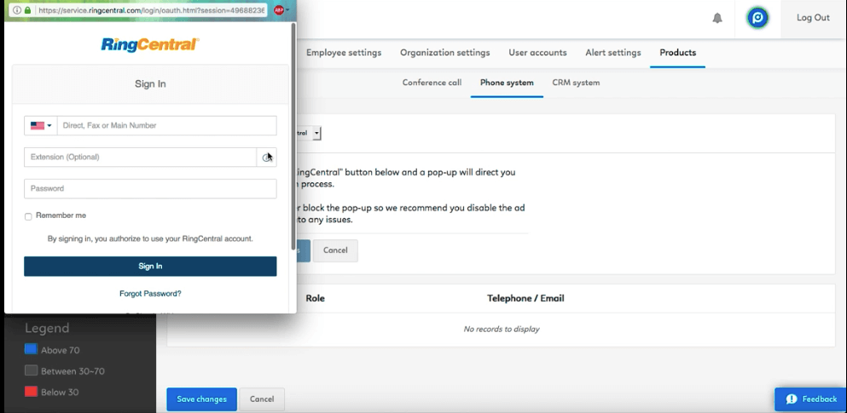Click the Extension (Optional) field

pos(141,158)
